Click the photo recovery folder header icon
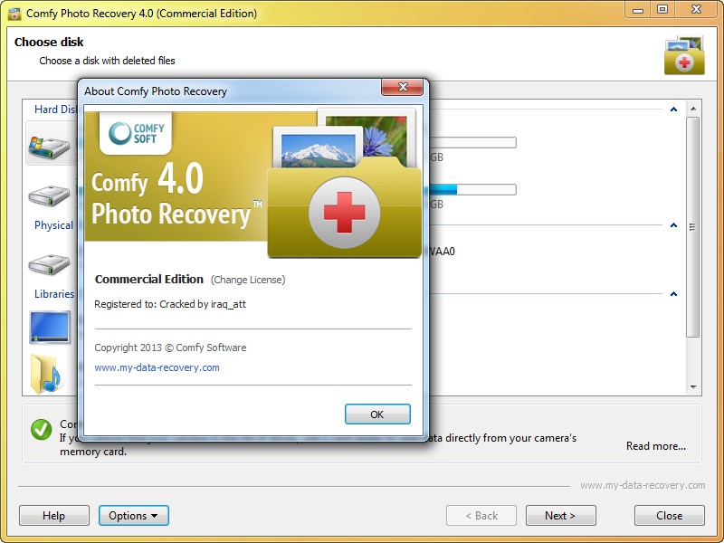This screenshot has height=543, width=724. (x=684, y=55)
